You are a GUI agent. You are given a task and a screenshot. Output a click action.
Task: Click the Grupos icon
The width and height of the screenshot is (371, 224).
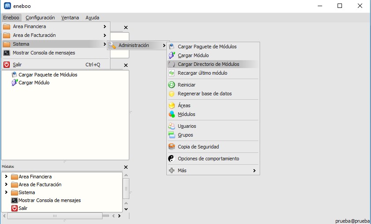(x=172, y=135)
